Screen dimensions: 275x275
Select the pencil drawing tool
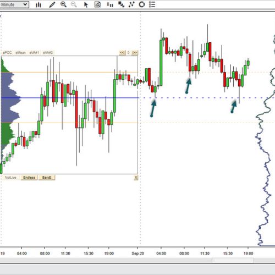pos(52,4)
